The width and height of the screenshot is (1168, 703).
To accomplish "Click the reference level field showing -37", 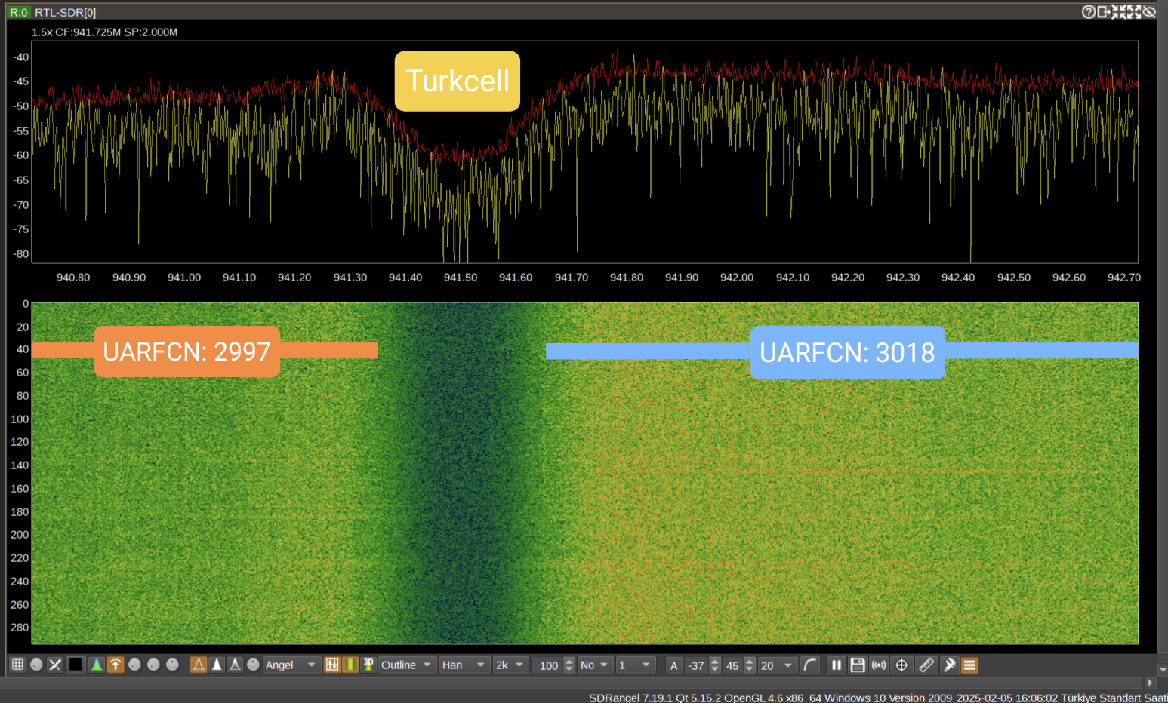I will click(697, 665).
